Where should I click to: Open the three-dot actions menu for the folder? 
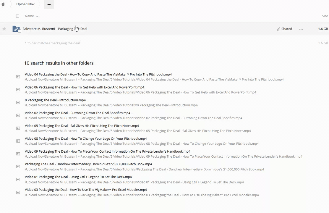click(301, 29)
